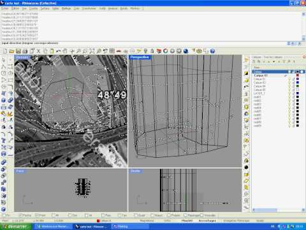Viewport: 306px width, 230px height.
Task: Open Edit Layers icon in toolbar
Action: tap(159, 51)
